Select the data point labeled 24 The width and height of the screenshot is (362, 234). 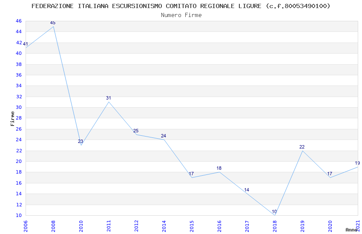(x=164, y=136)
